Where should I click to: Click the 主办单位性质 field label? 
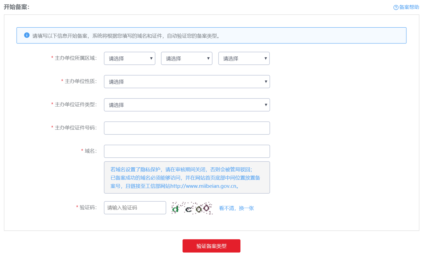click(80, 81)
